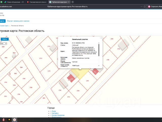Select the parcel labeled 2759 on the map
This screenshot has height=122, width=162.
112,39
